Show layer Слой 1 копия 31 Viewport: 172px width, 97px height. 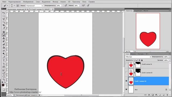[126, 64]
